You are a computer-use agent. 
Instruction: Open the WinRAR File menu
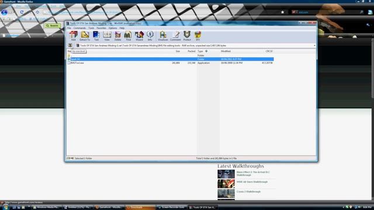(x=69, y=28)
